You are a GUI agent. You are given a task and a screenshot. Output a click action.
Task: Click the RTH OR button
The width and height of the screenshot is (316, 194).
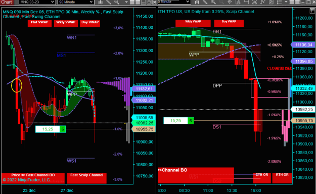click(x=282, y=178)
